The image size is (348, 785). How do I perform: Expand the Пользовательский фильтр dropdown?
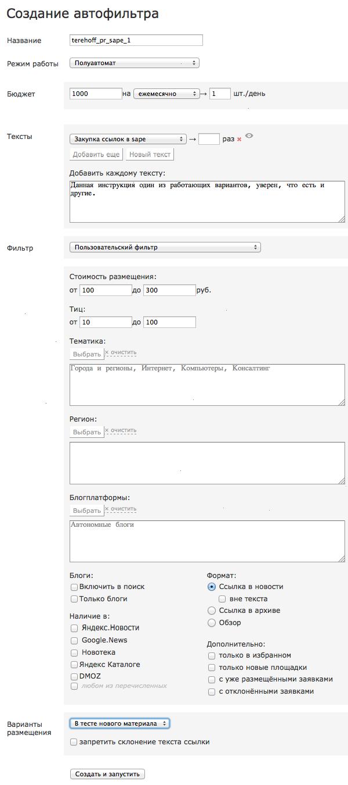click(x=165, y=247)
